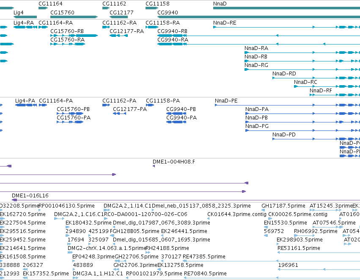Select transcript NnaD-RC
Image resolution: width=360 pixels, height=280 pixels.
click(x=327, y=86)
